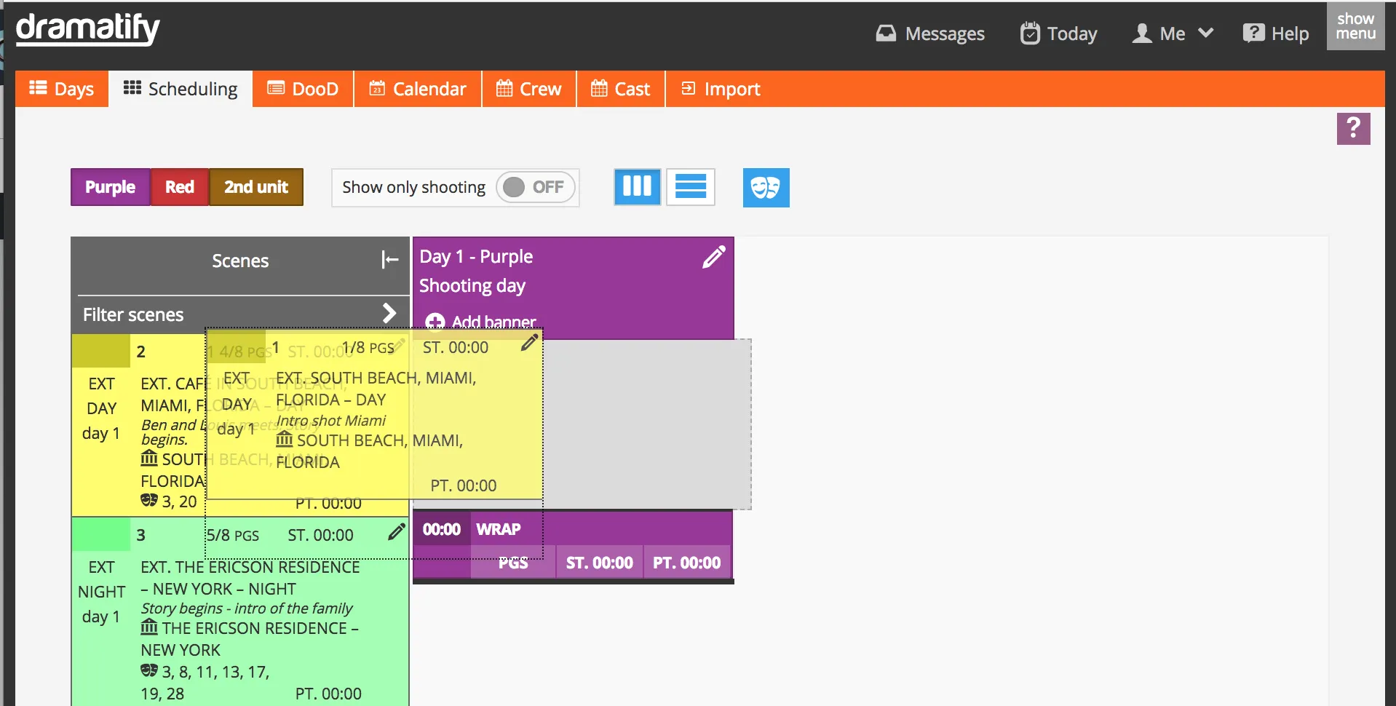Image resolution: width=1396 pixels, height=706 pixels.
Task: Click the dramatify logo
Action: [87, 29]
